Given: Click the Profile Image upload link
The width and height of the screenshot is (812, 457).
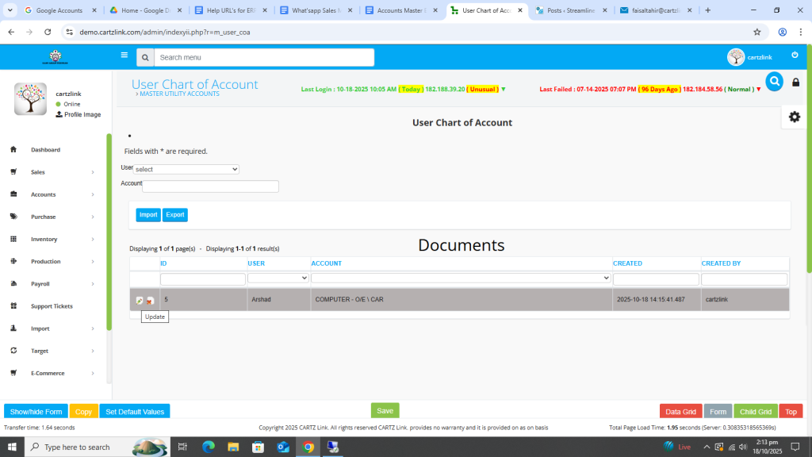Looking at the screenshot, I should 78,114.
